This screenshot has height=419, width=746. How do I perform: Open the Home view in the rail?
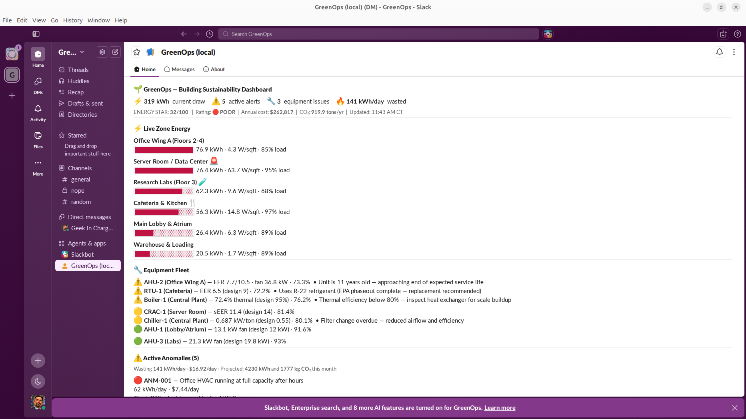click(38, 58)
